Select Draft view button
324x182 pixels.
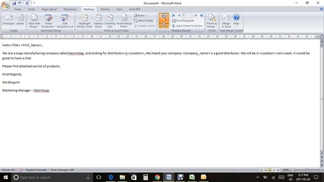pos(278,170)
